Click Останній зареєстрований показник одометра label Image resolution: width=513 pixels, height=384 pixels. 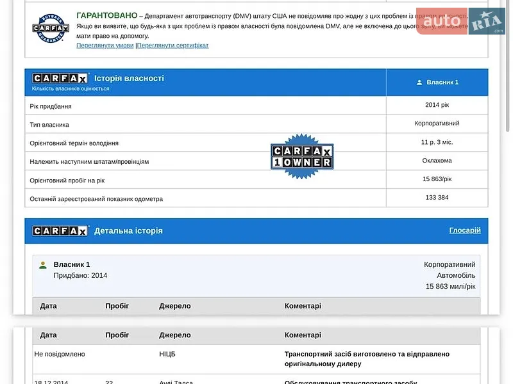pos(96,199)
